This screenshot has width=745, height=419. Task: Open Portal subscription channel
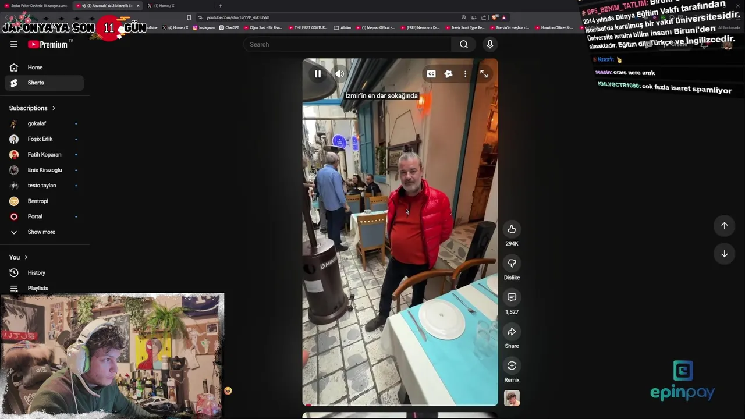tap(44, 216)
